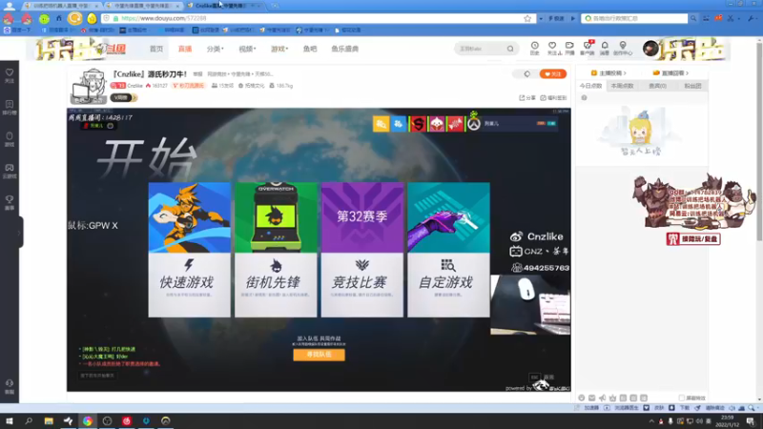
Task: Open the Windows action center notification icon
Action: 751,420
